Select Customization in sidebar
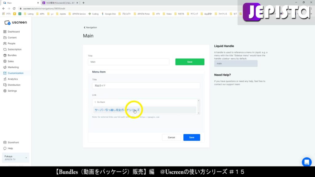This screenshot has height=177, width=315. 15,73
